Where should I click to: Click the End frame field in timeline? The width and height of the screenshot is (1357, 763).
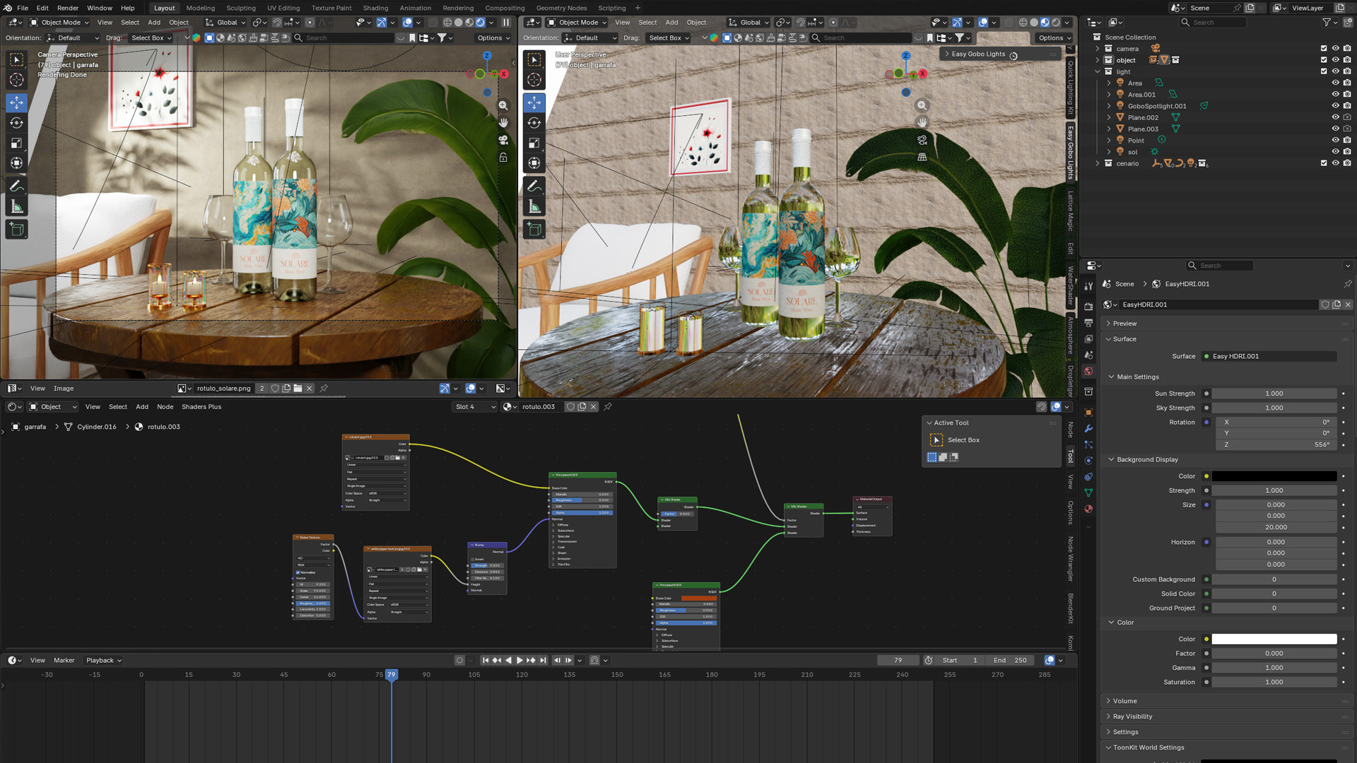click(1010, 661)
